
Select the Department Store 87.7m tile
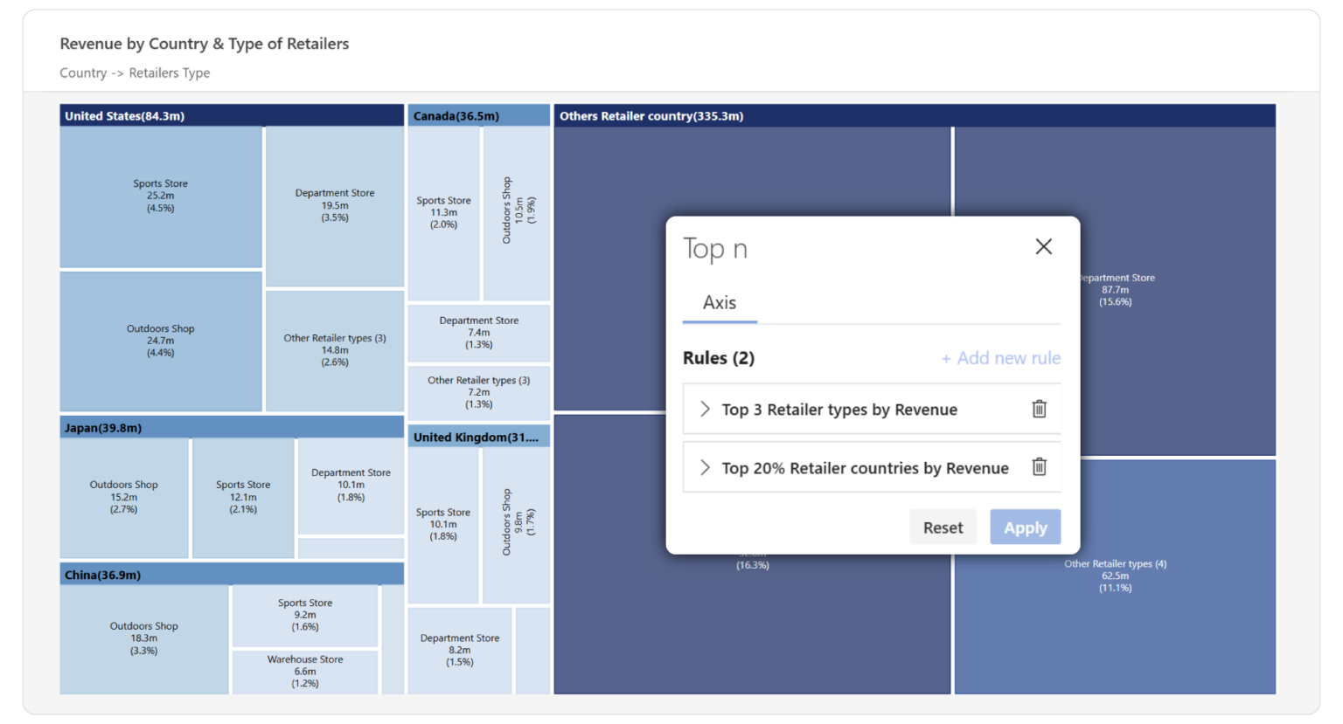(1115, 288)
